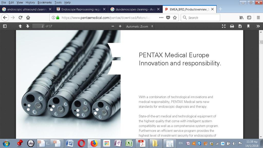Image resolution: width=263 pixels, height=148 pixels.
Task: Toggle the PDF sidebar panel
Action: (5, 26)
